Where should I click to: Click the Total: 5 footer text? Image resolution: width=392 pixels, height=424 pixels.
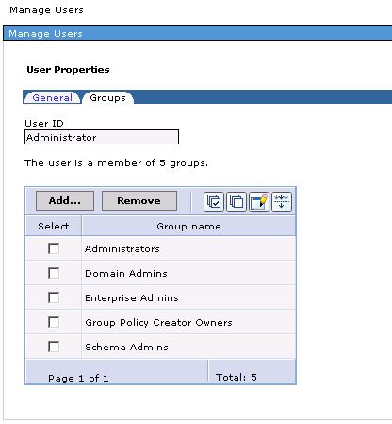point(237,377)
